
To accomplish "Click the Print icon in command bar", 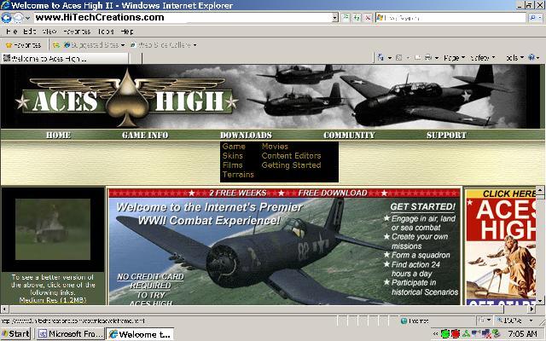I will tap(428, 58).
